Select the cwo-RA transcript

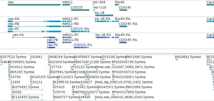(x=35, y=21)
